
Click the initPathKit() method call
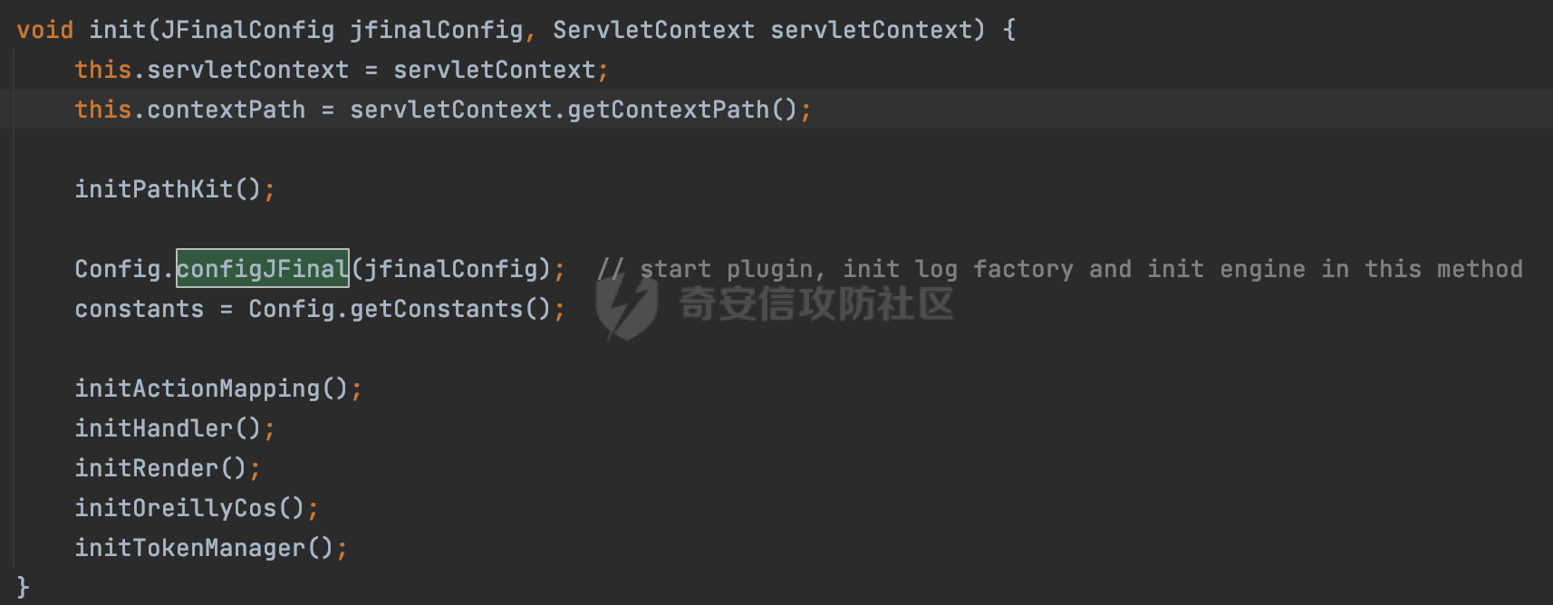point(168,188)
